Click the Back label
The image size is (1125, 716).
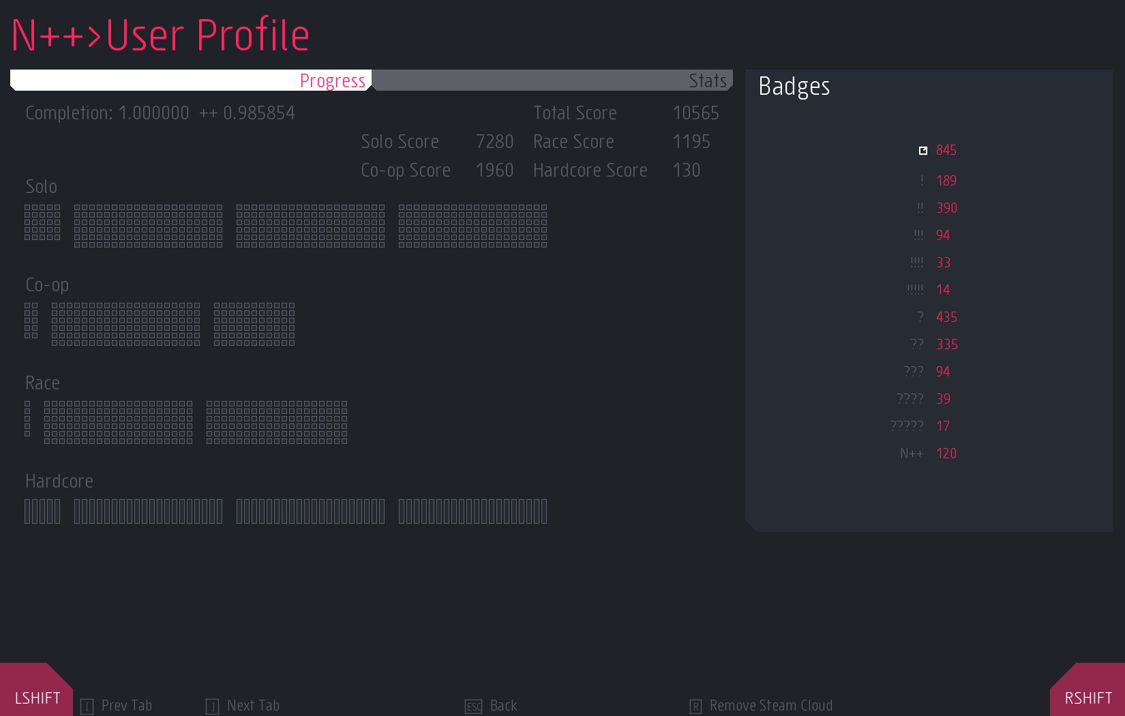[x=504, y=706]
